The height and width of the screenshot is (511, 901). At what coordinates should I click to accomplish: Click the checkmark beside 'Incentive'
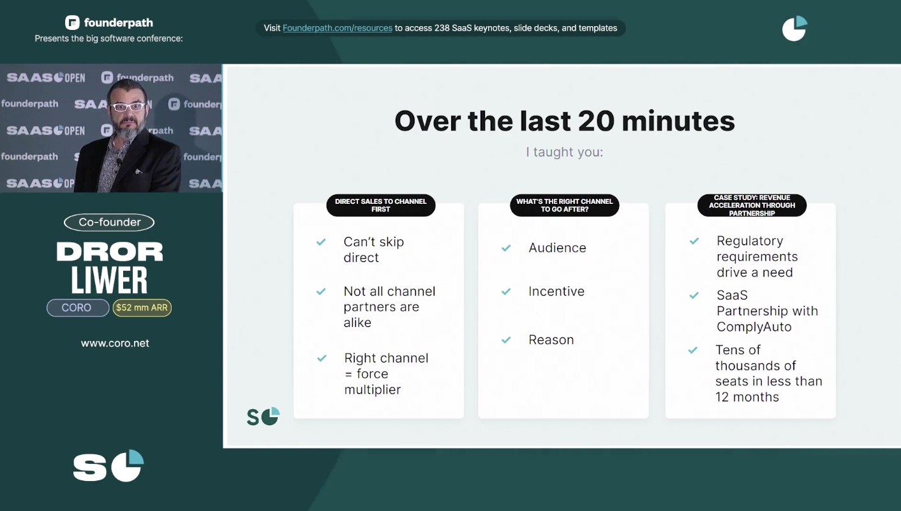pos(506,291)
